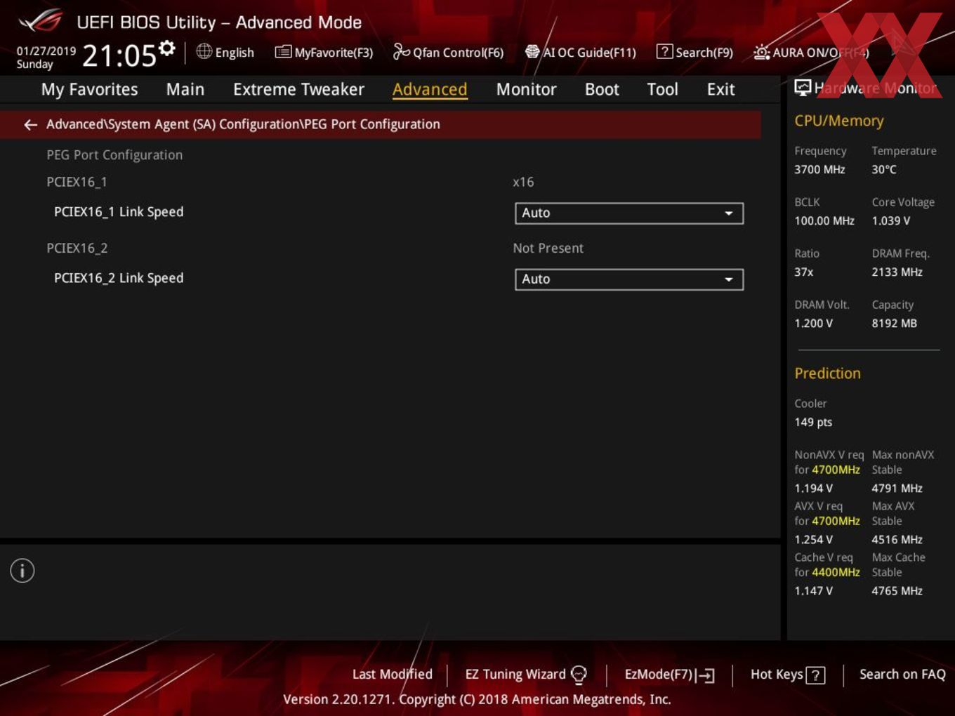Click the Prediction heading
This screenshot has width=955, height=716.
click(827, 373)
